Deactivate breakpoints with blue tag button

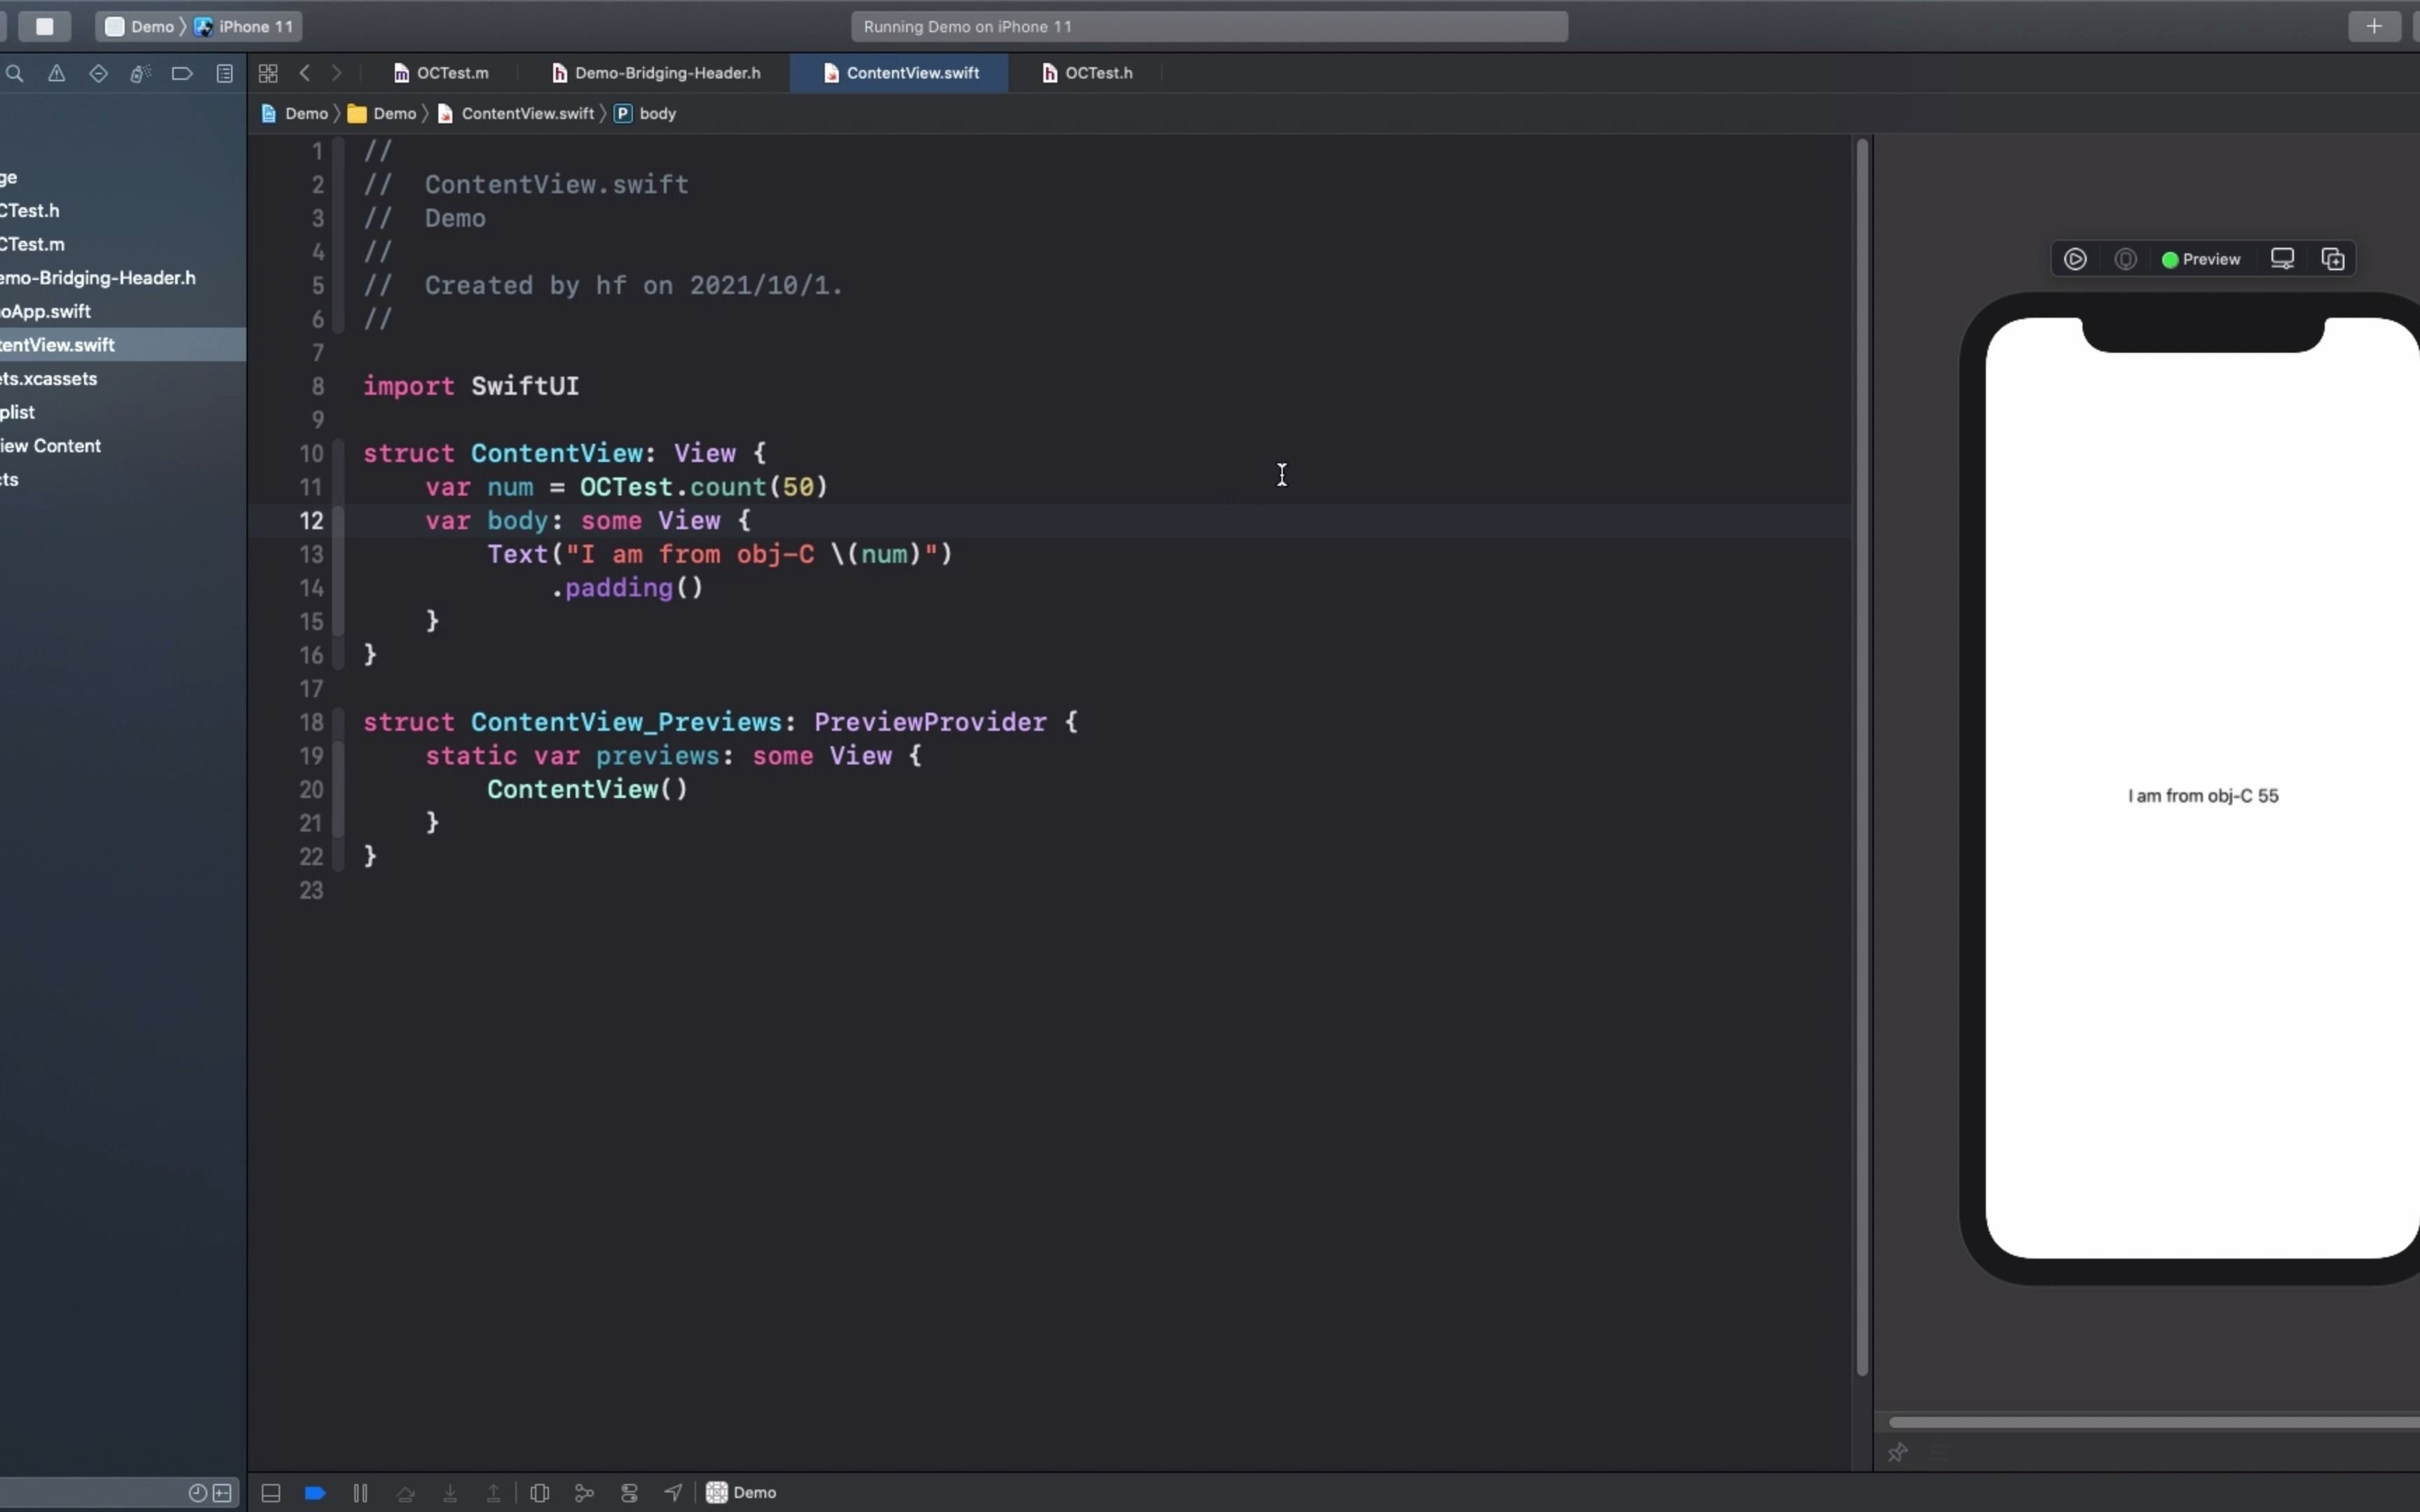[x=315, y=1493]
